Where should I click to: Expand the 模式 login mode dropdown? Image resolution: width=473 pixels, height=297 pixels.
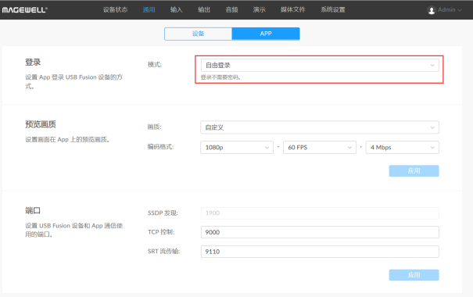[320, 65]
